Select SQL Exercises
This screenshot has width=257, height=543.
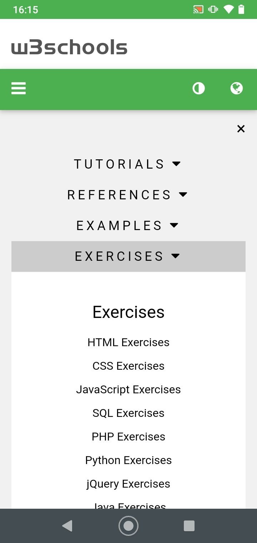tap(128, 413)
